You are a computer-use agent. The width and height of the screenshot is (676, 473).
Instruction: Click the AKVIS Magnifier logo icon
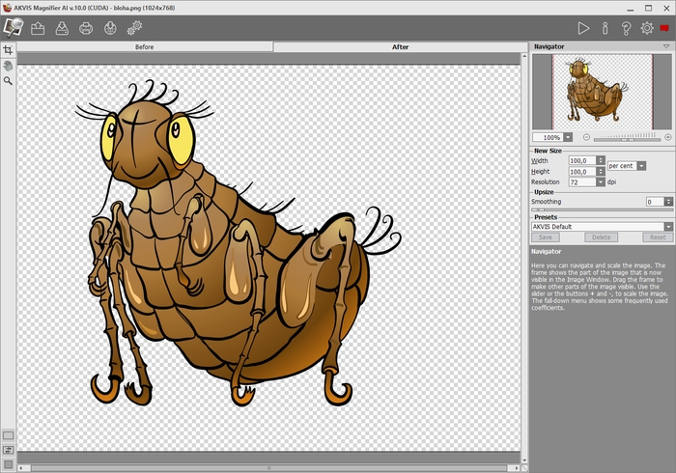pyautogui.click(x=13, y=28)
